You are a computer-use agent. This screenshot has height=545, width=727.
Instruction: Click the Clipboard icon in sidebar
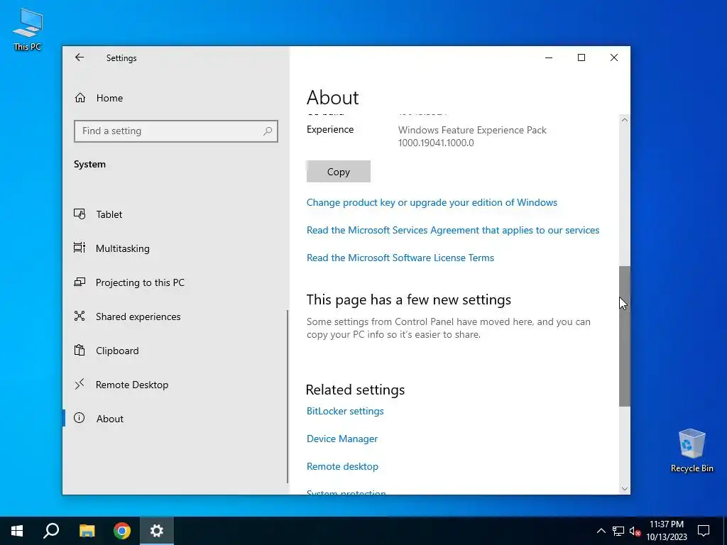tap(80, 350)
